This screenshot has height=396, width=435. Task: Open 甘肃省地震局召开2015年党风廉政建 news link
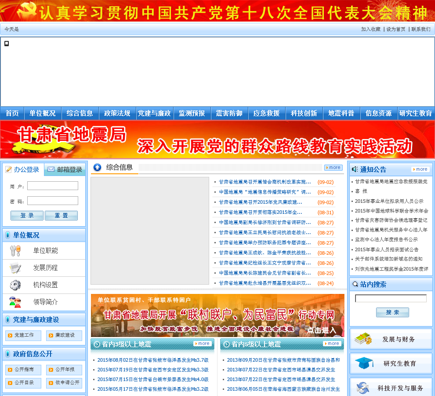pyautogui.click(x=261, y=202)
